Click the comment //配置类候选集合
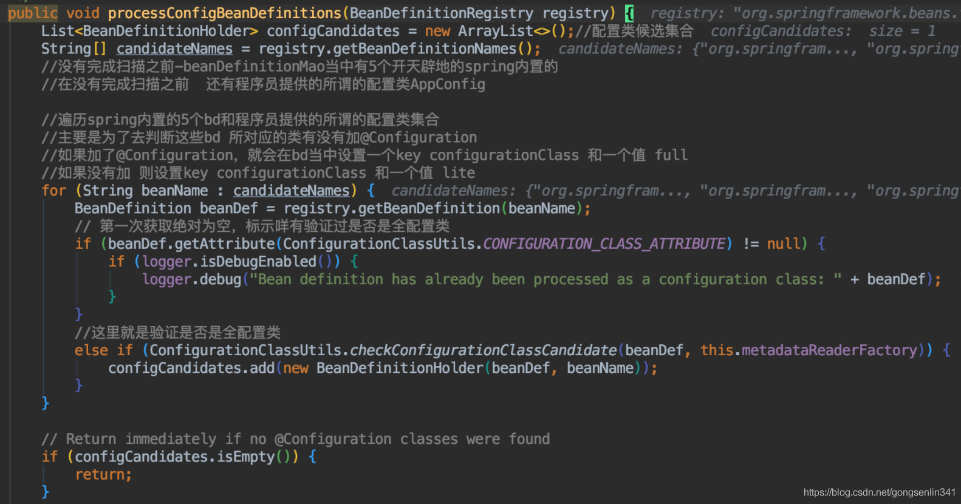Viewport: 961px width, 504px height. [634, 31]
